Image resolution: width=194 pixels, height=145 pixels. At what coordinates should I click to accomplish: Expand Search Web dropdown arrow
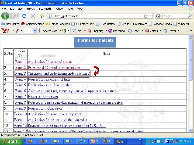coord(60,31)
